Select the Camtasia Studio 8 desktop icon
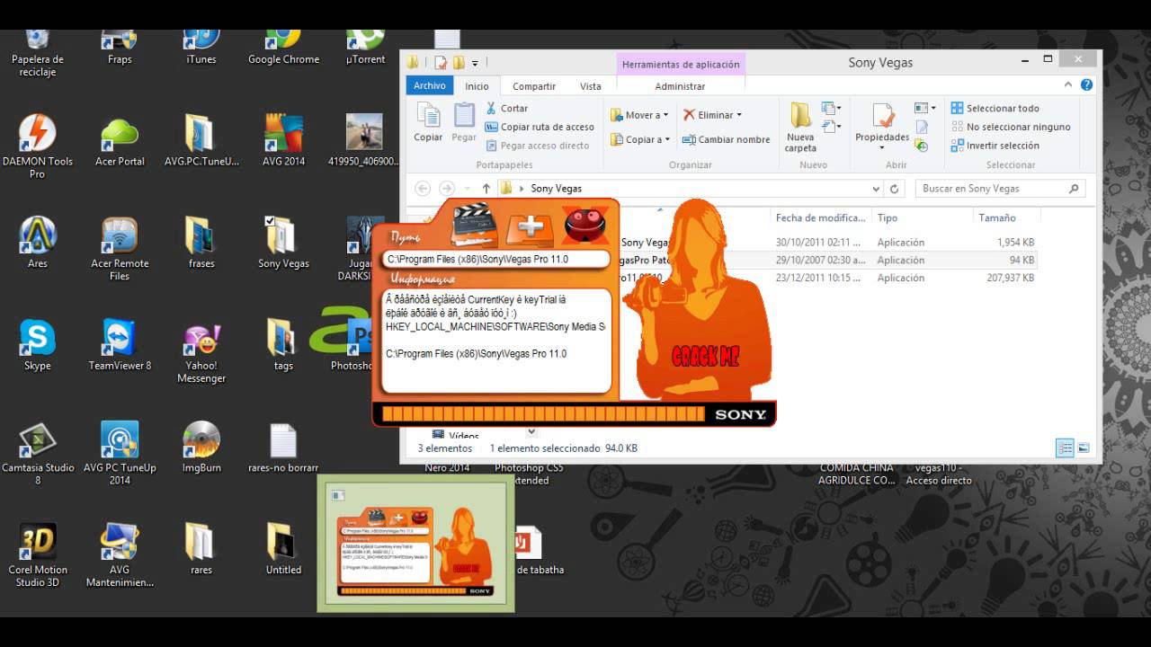This screenshot has height=647, width=1151. coord(37,454)
